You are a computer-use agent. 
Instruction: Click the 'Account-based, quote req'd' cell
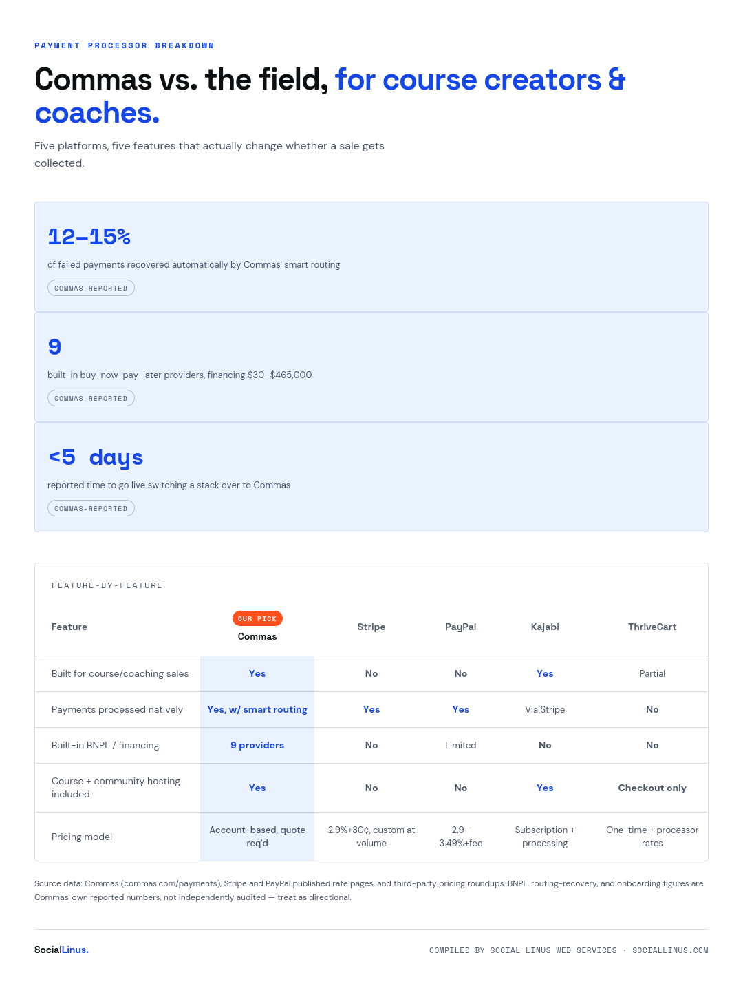tap(257, 837)
